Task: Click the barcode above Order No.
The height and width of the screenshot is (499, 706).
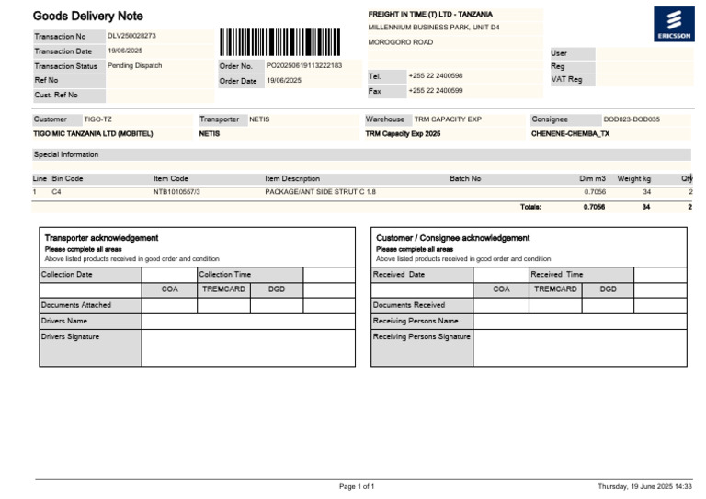Action: [280, 42]
